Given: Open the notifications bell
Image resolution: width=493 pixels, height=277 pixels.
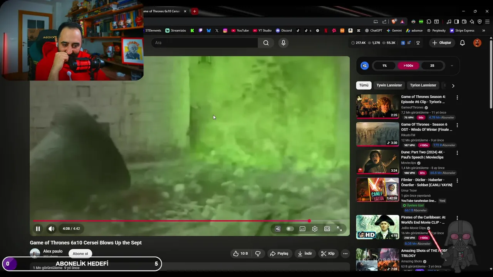Looking at the screenshot, I should pos(462,43).
